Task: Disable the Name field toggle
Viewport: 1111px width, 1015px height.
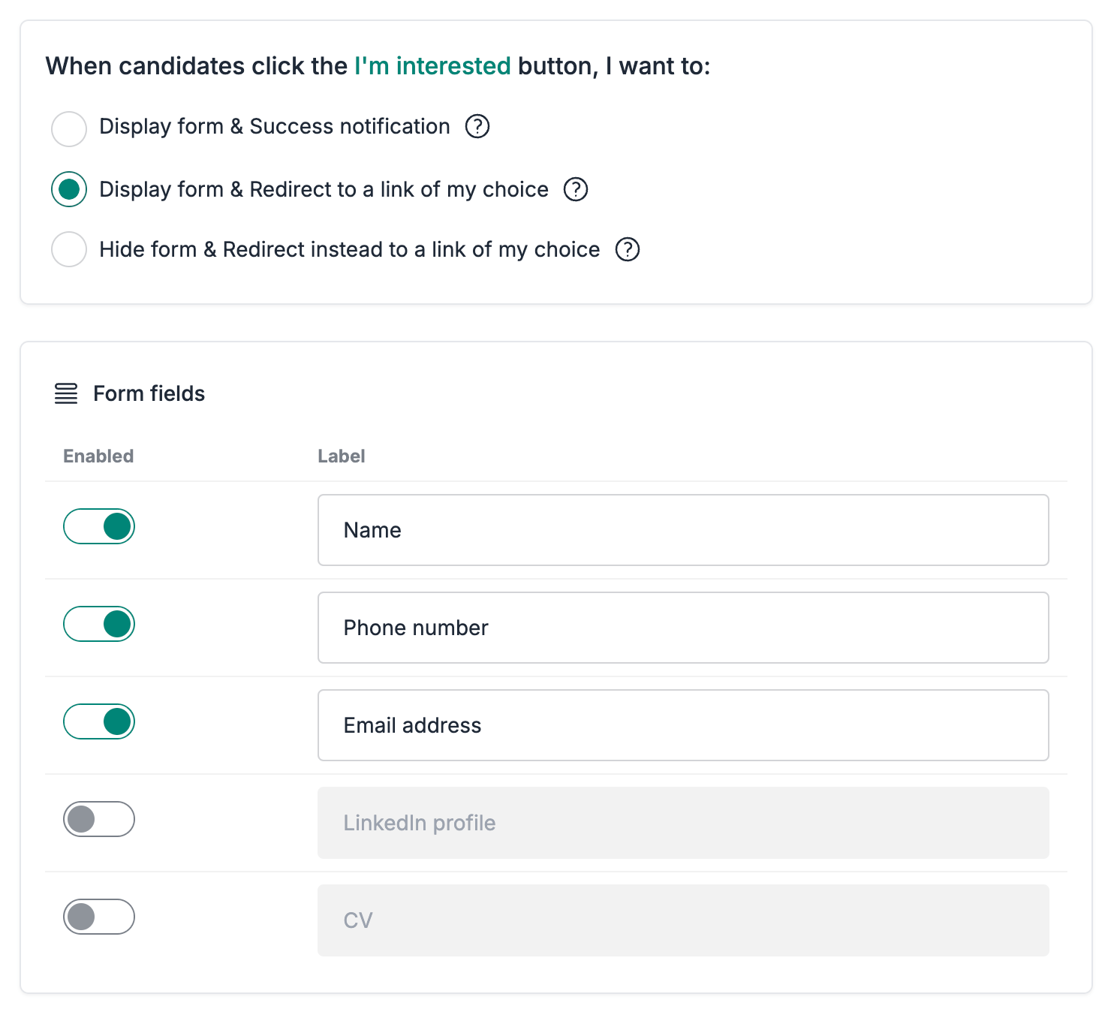Action: pyautogui.click(x=99, y=526)
